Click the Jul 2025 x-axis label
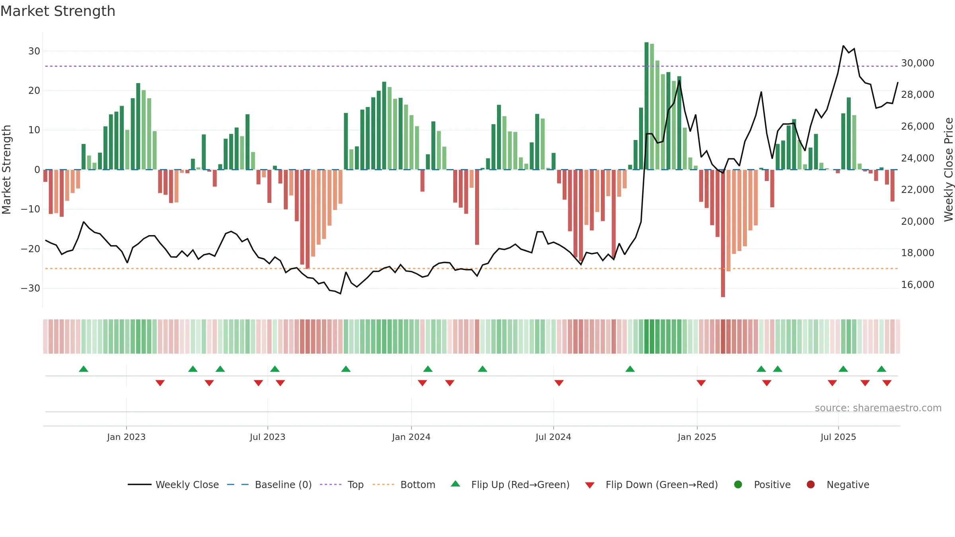The image size is (955, 537). [x=838, y=437]
